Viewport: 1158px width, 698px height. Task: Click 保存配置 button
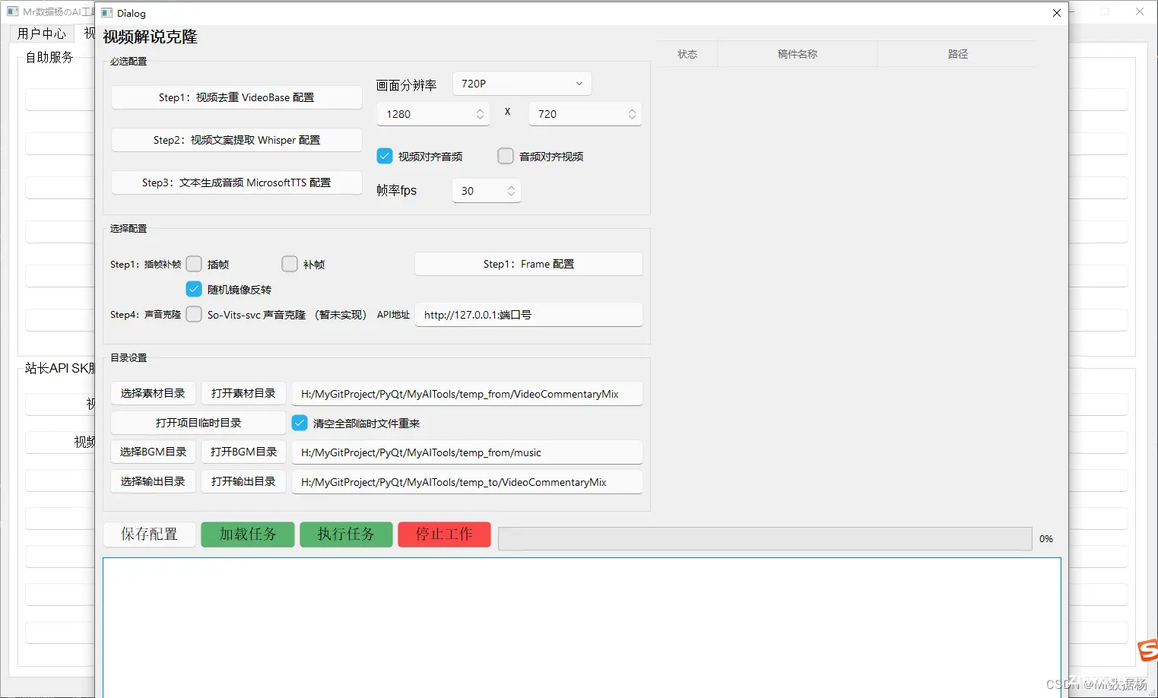pyautogui.click(x=149, y=535)
